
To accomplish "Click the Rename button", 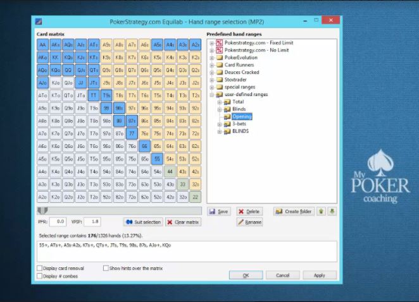I will pos(249,222).
